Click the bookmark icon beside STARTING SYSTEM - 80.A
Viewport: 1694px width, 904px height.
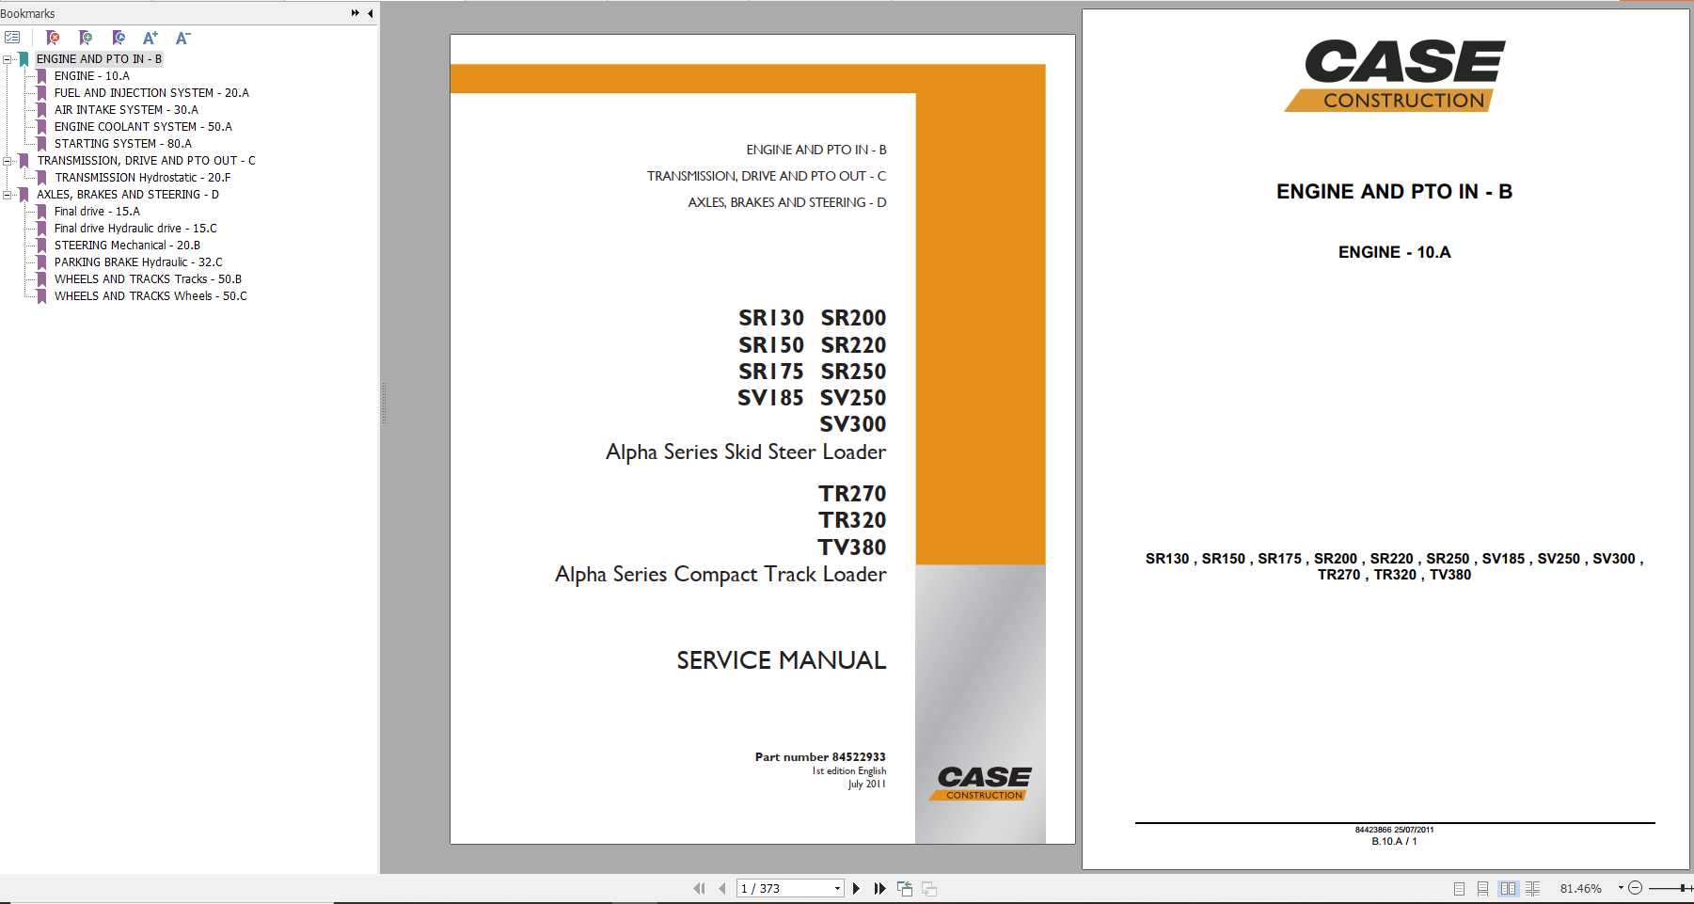(41, 144)
